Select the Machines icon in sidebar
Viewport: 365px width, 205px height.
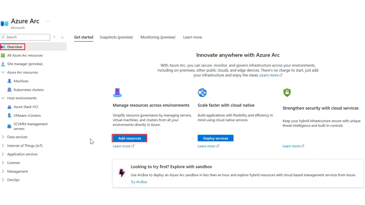click(9, 81)
